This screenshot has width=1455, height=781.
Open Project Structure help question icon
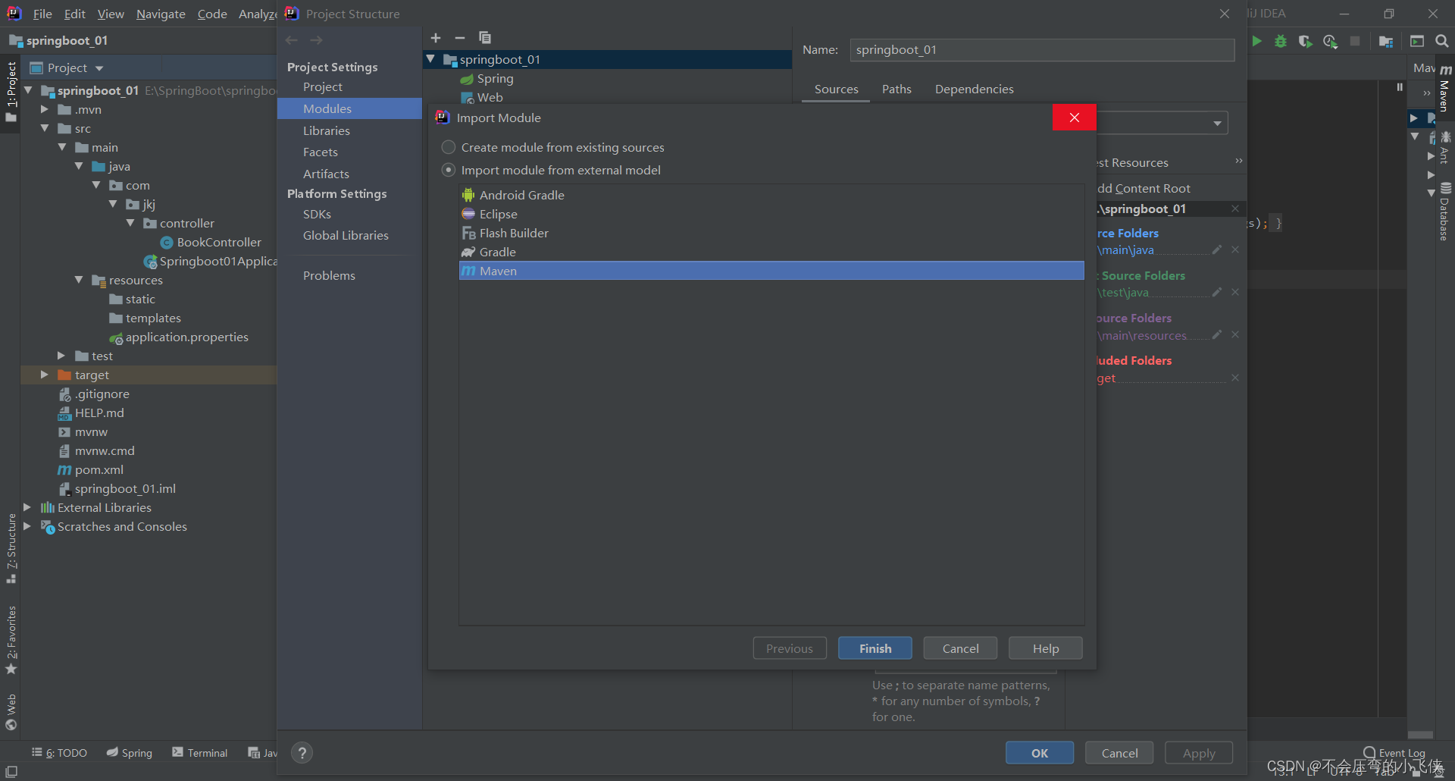302,753
